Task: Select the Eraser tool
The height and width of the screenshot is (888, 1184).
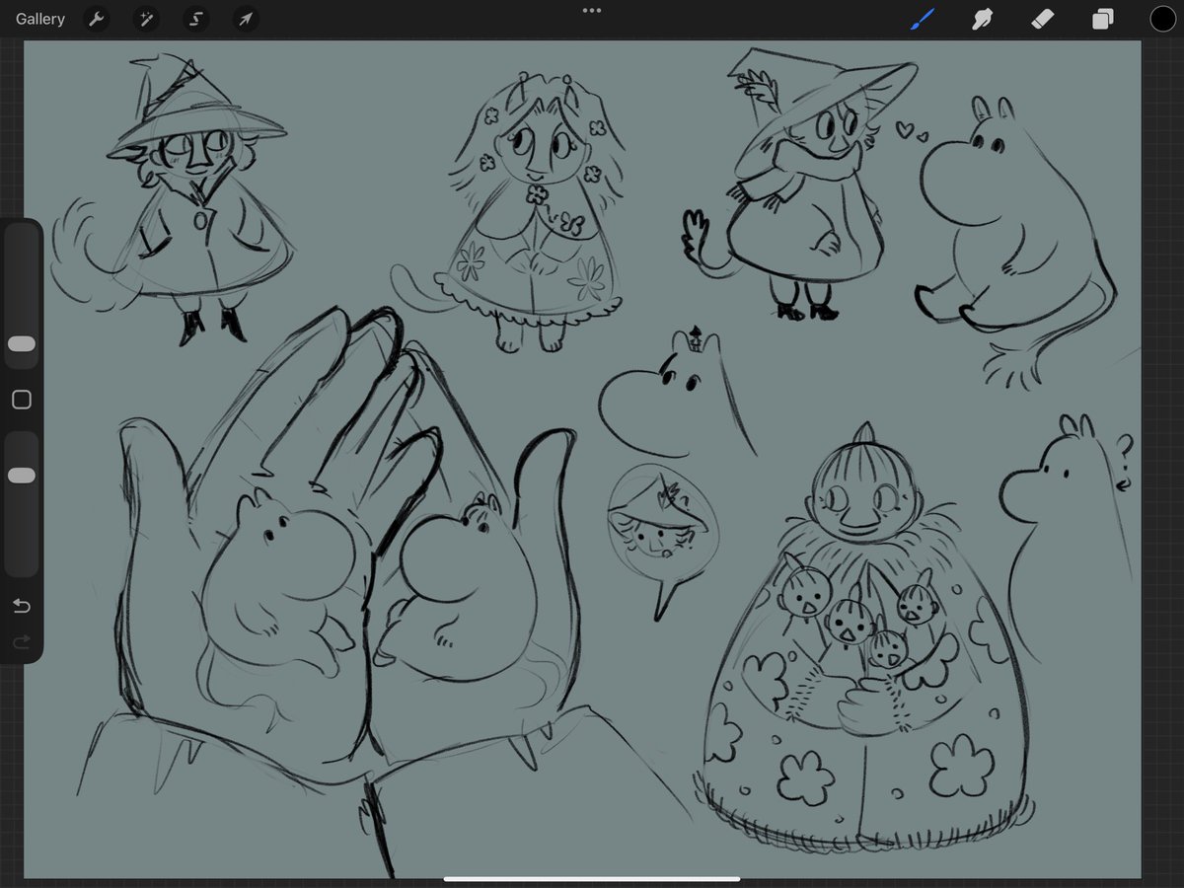Action: [x=1042, y=19]
